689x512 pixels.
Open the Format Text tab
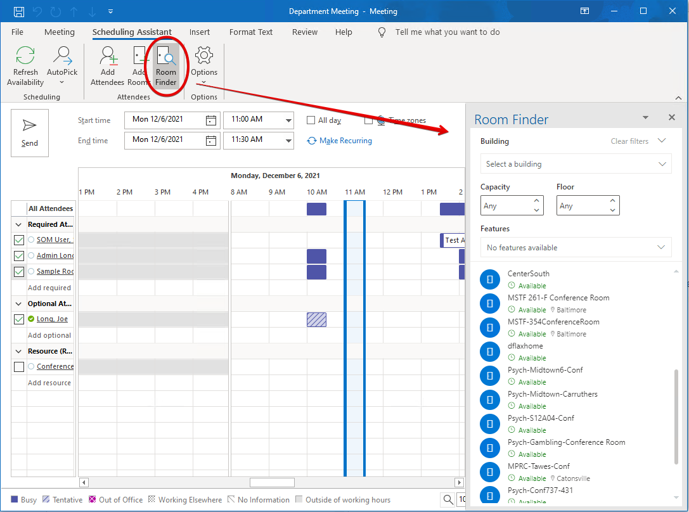click(x=251, y=32)
